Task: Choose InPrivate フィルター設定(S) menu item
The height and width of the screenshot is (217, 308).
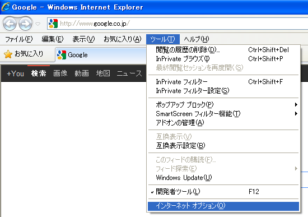Action: (223, 91)
